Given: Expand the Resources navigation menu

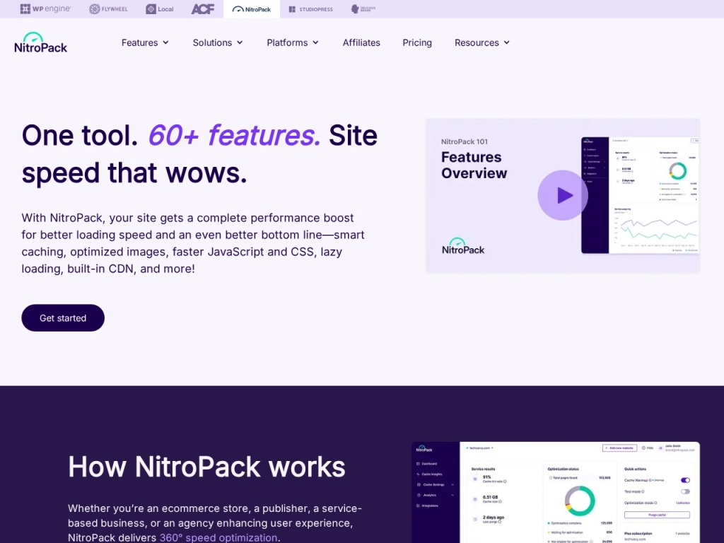Looking at the screenshot, I should coord(482,42).
